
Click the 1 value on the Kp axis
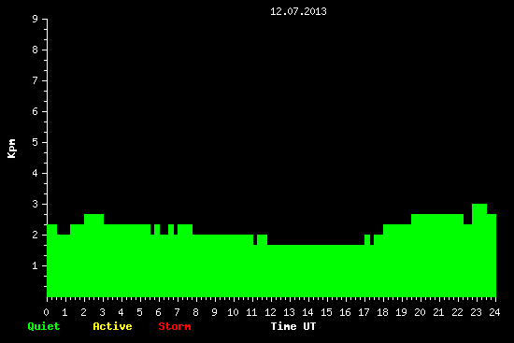(x=36, y=265)
